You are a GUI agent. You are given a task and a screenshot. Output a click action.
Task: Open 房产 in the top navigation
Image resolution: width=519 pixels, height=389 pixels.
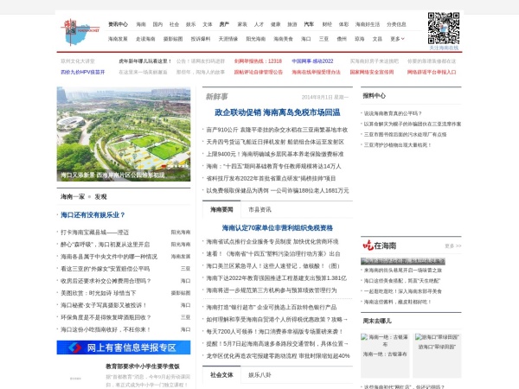(x=224, y=24)
